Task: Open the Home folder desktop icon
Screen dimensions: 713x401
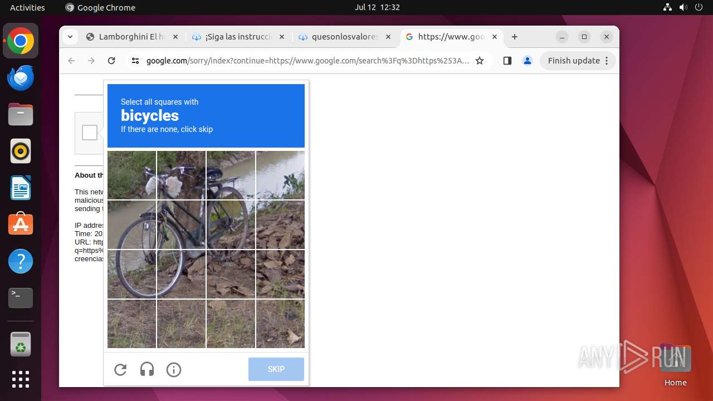Action: tap(675, 365)
